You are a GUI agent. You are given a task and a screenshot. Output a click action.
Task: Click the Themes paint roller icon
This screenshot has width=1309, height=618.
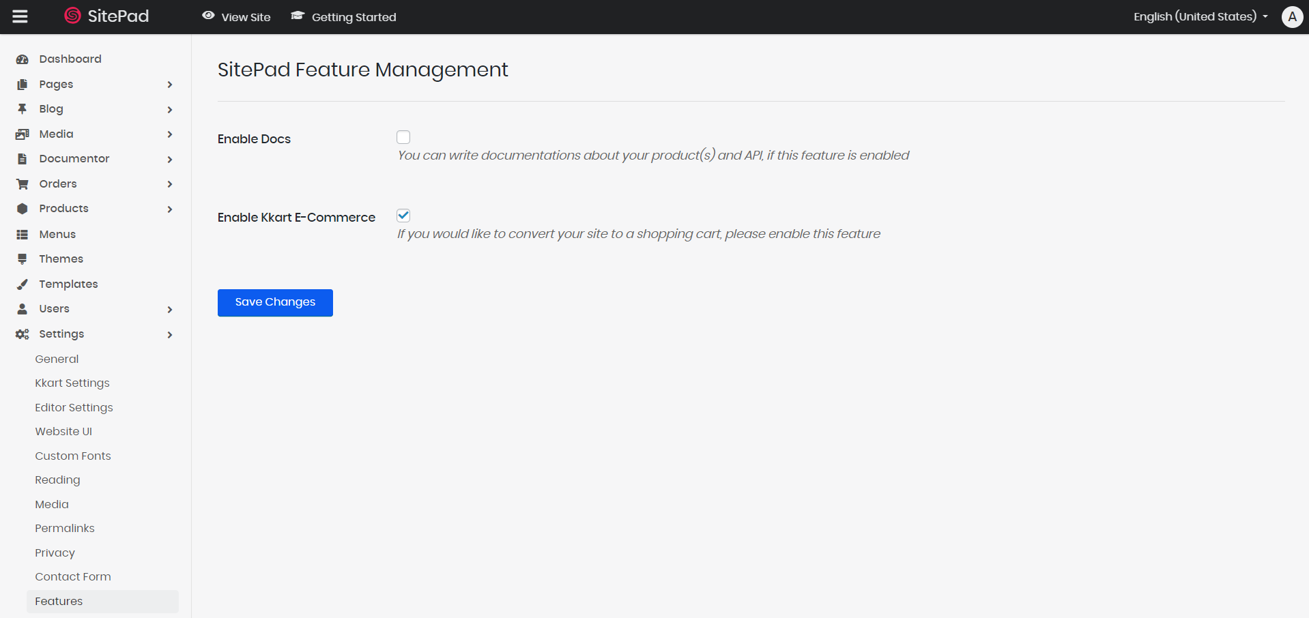23,259
